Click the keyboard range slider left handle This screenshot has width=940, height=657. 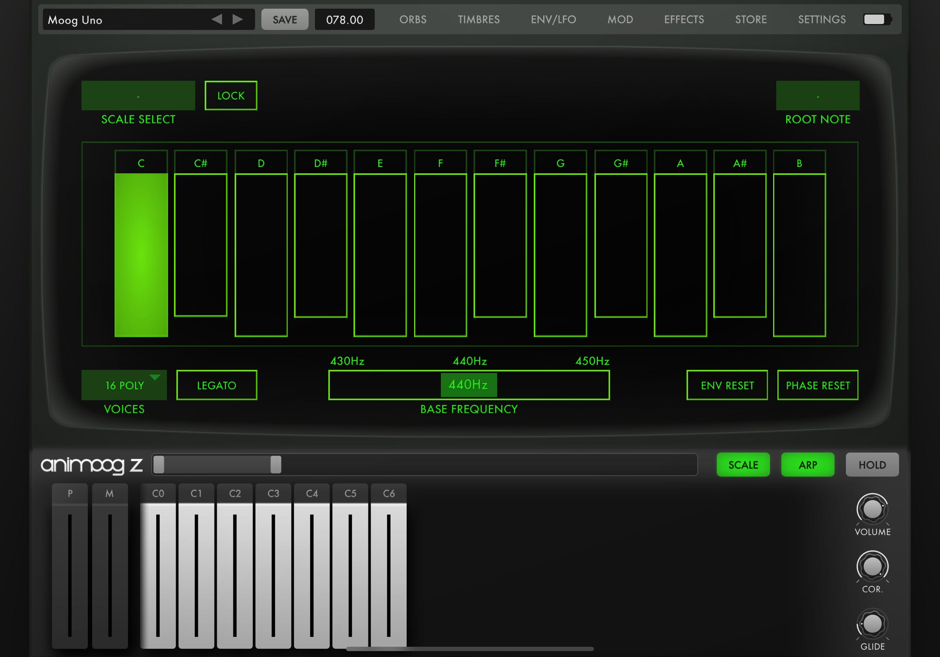click(159, 464)
